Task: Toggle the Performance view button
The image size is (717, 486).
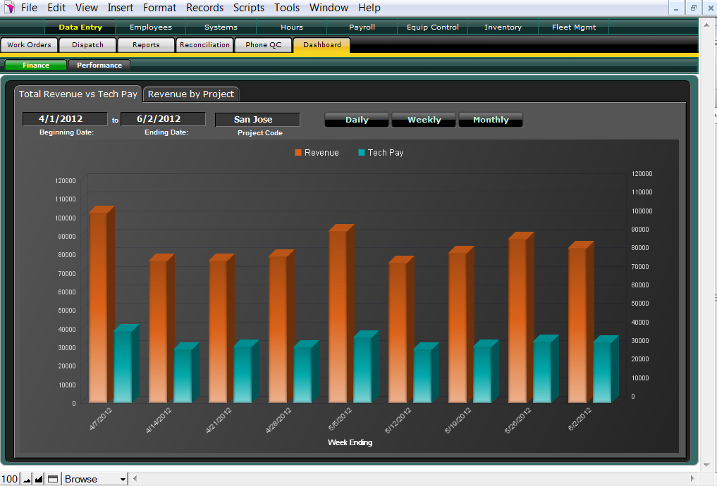Action: pyautogui.click(x=99, y=66)
